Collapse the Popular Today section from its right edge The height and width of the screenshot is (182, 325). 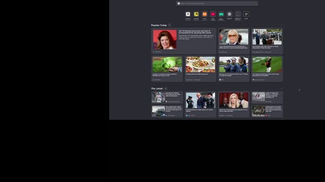(281, 25)
